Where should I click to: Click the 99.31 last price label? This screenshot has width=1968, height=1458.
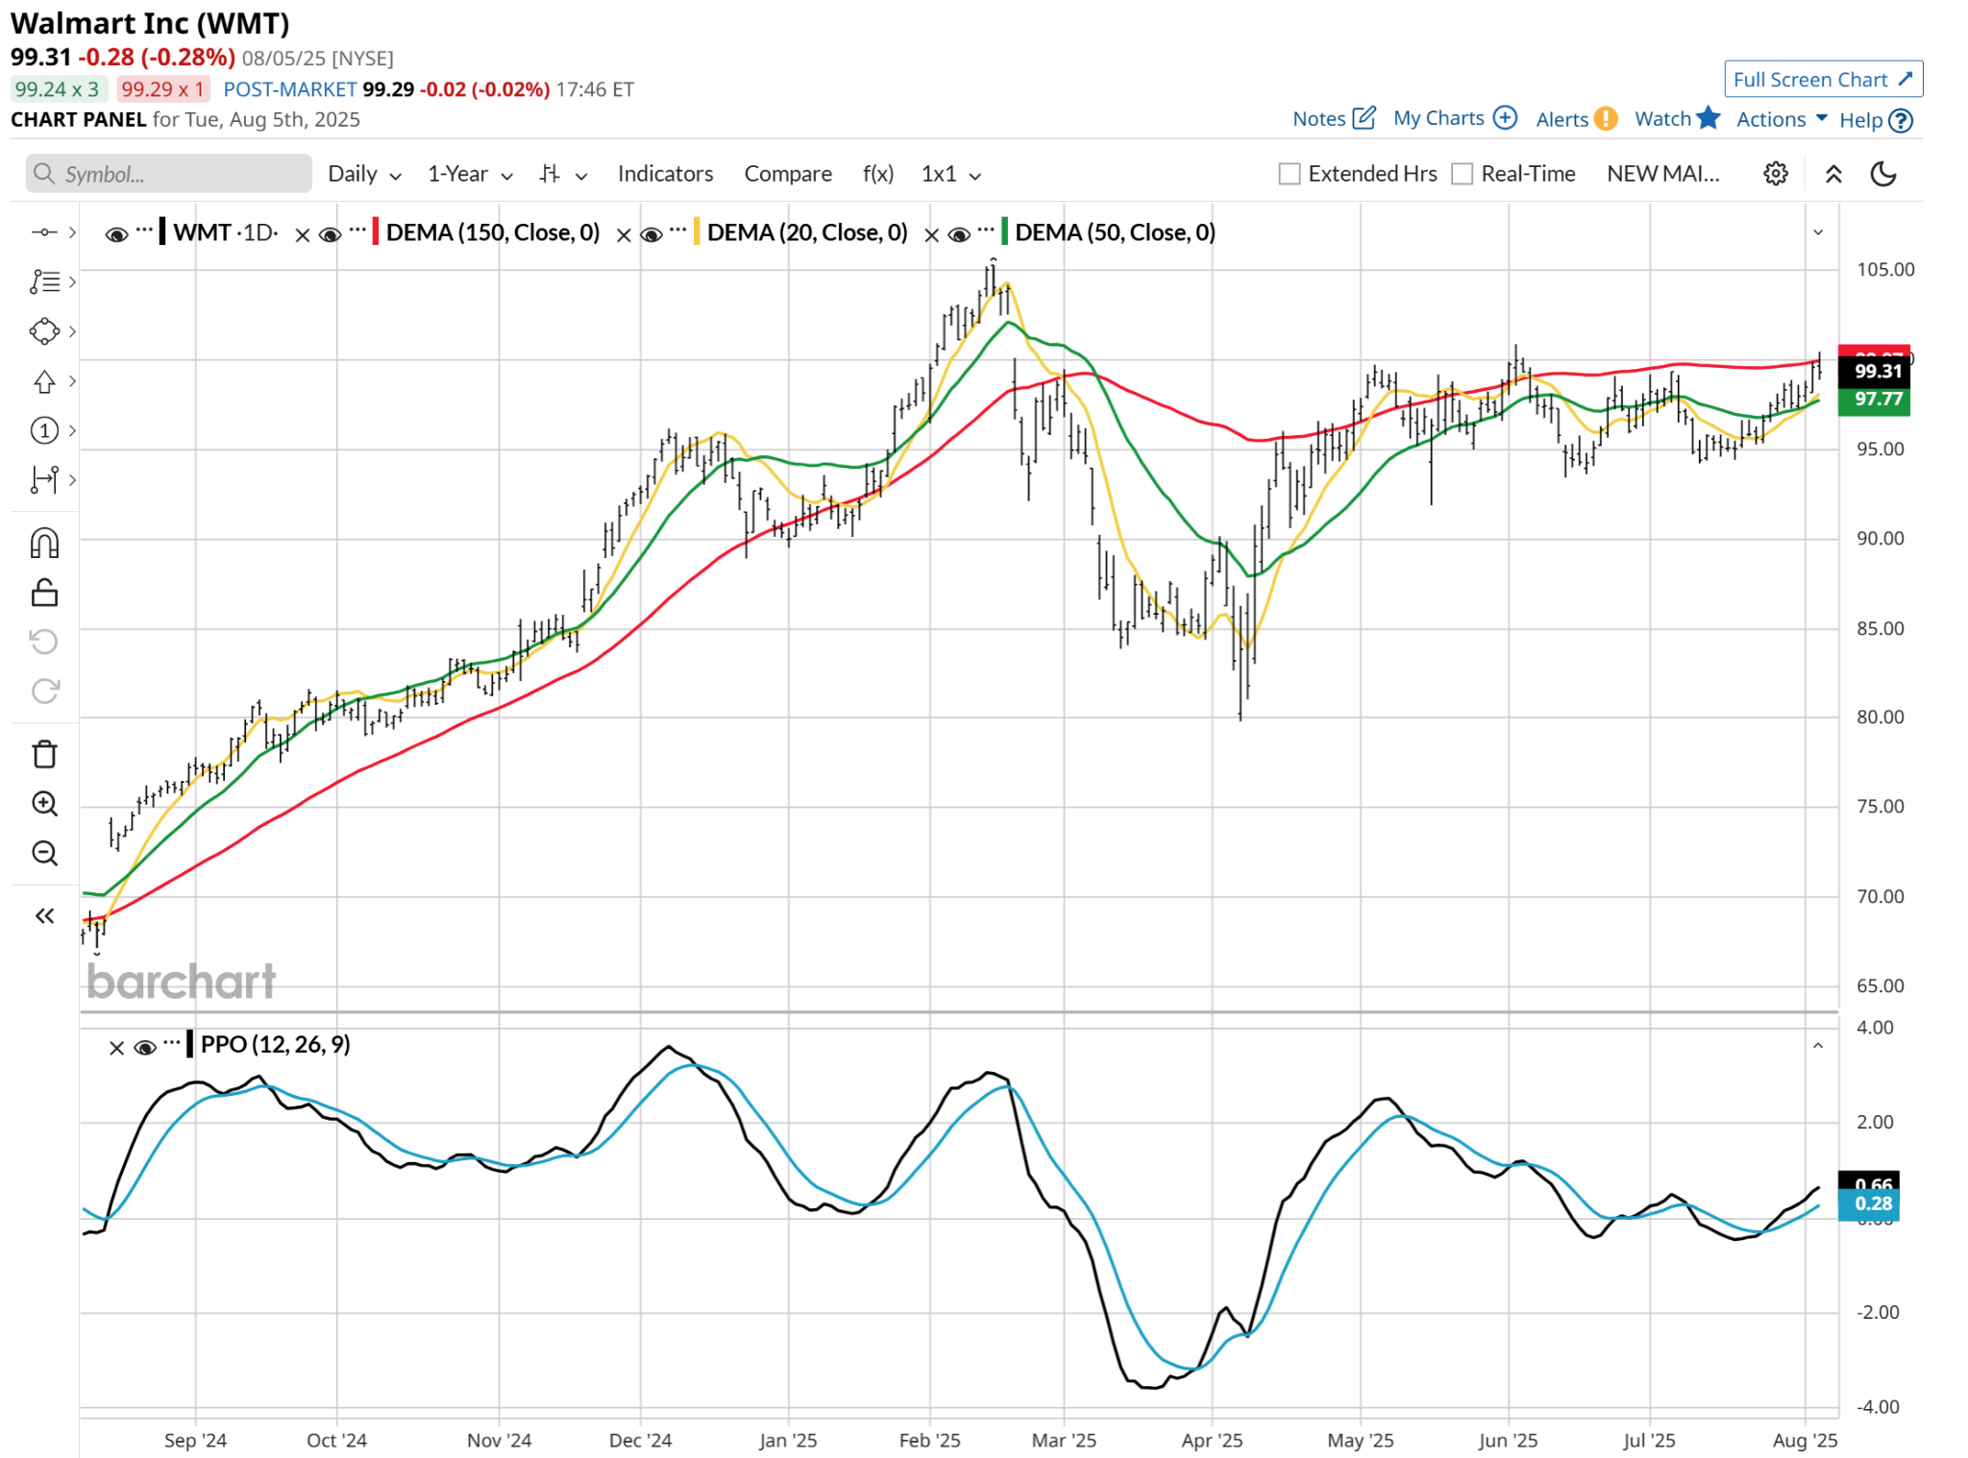coord(1874,371)
